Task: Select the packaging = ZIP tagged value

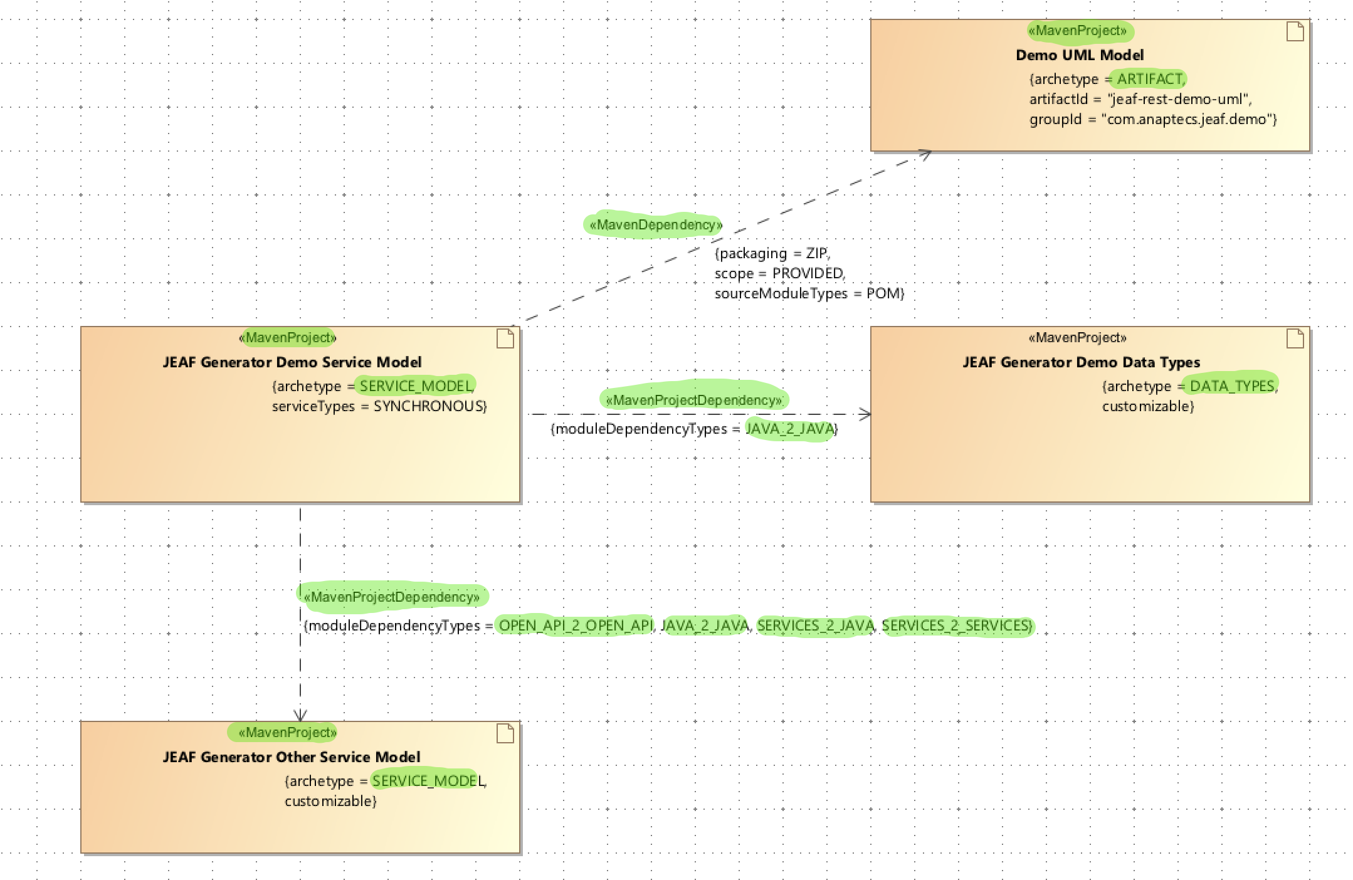Action: pyautogui.click(x=772, y=253)
